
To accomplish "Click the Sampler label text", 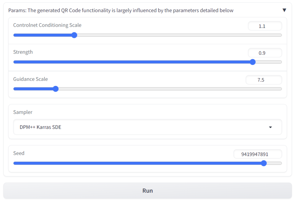I will point(23,112).
